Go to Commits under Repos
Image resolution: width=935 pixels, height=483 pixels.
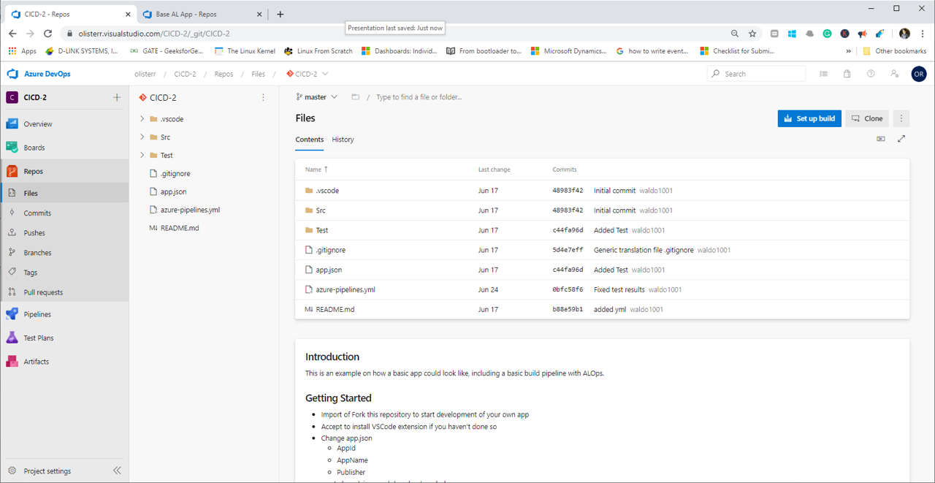click(x=37, y=213)
